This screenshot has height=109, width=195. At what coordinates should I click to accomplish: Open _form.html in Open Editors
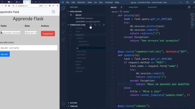click(x=80, y=21)
